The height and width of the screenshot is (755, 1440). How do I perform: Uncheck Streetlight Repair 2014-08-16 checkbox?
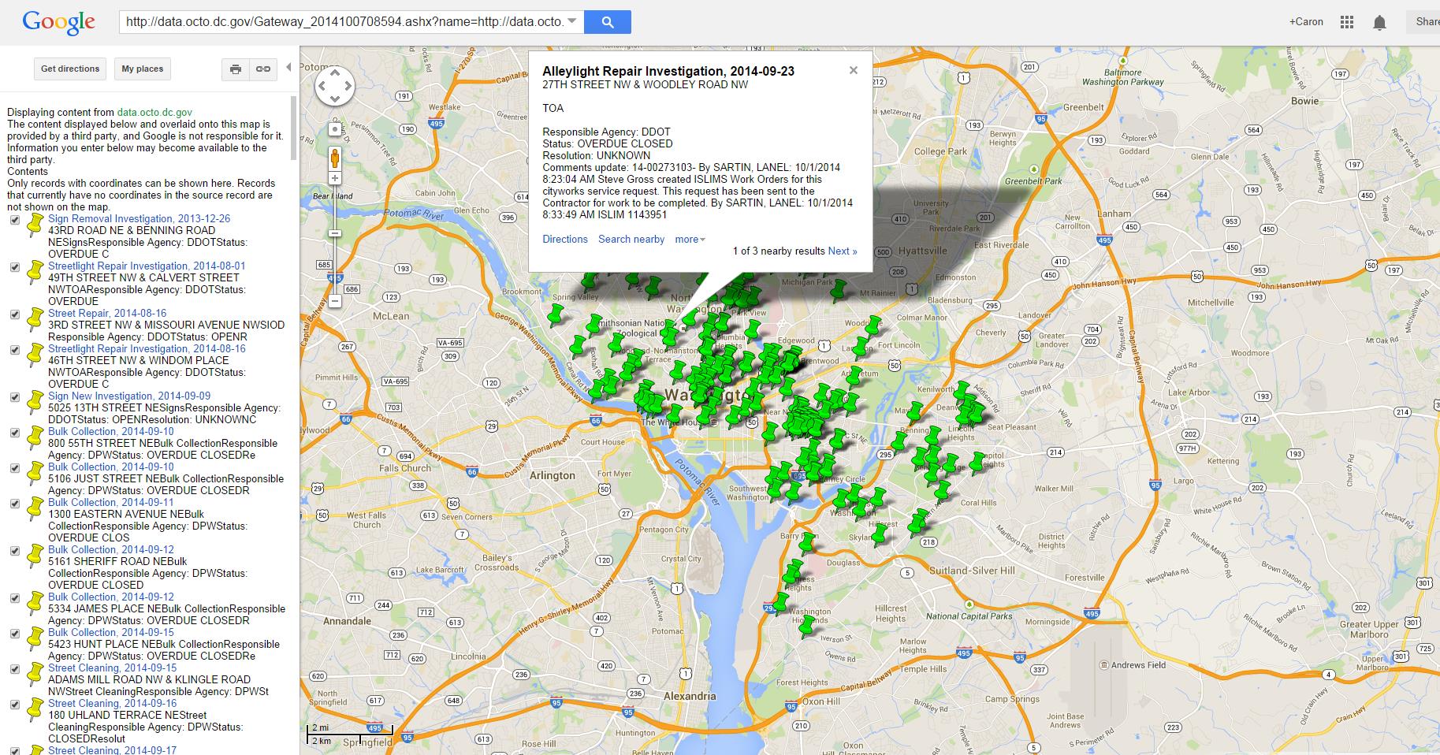pos(14,350)
